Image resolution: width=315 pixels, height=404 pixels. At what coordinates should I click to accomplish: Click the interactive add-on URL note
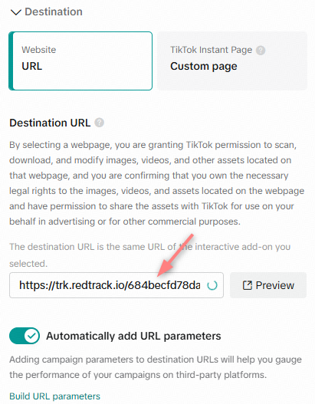click(x=150, y=255)
